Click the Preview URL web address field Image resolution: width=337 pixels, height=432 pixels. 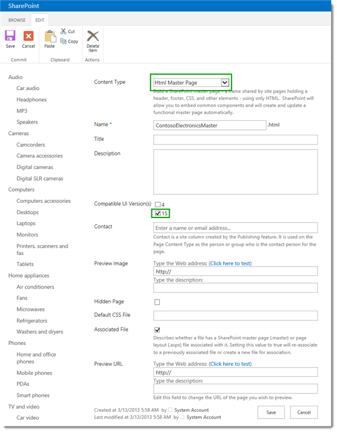236,372
